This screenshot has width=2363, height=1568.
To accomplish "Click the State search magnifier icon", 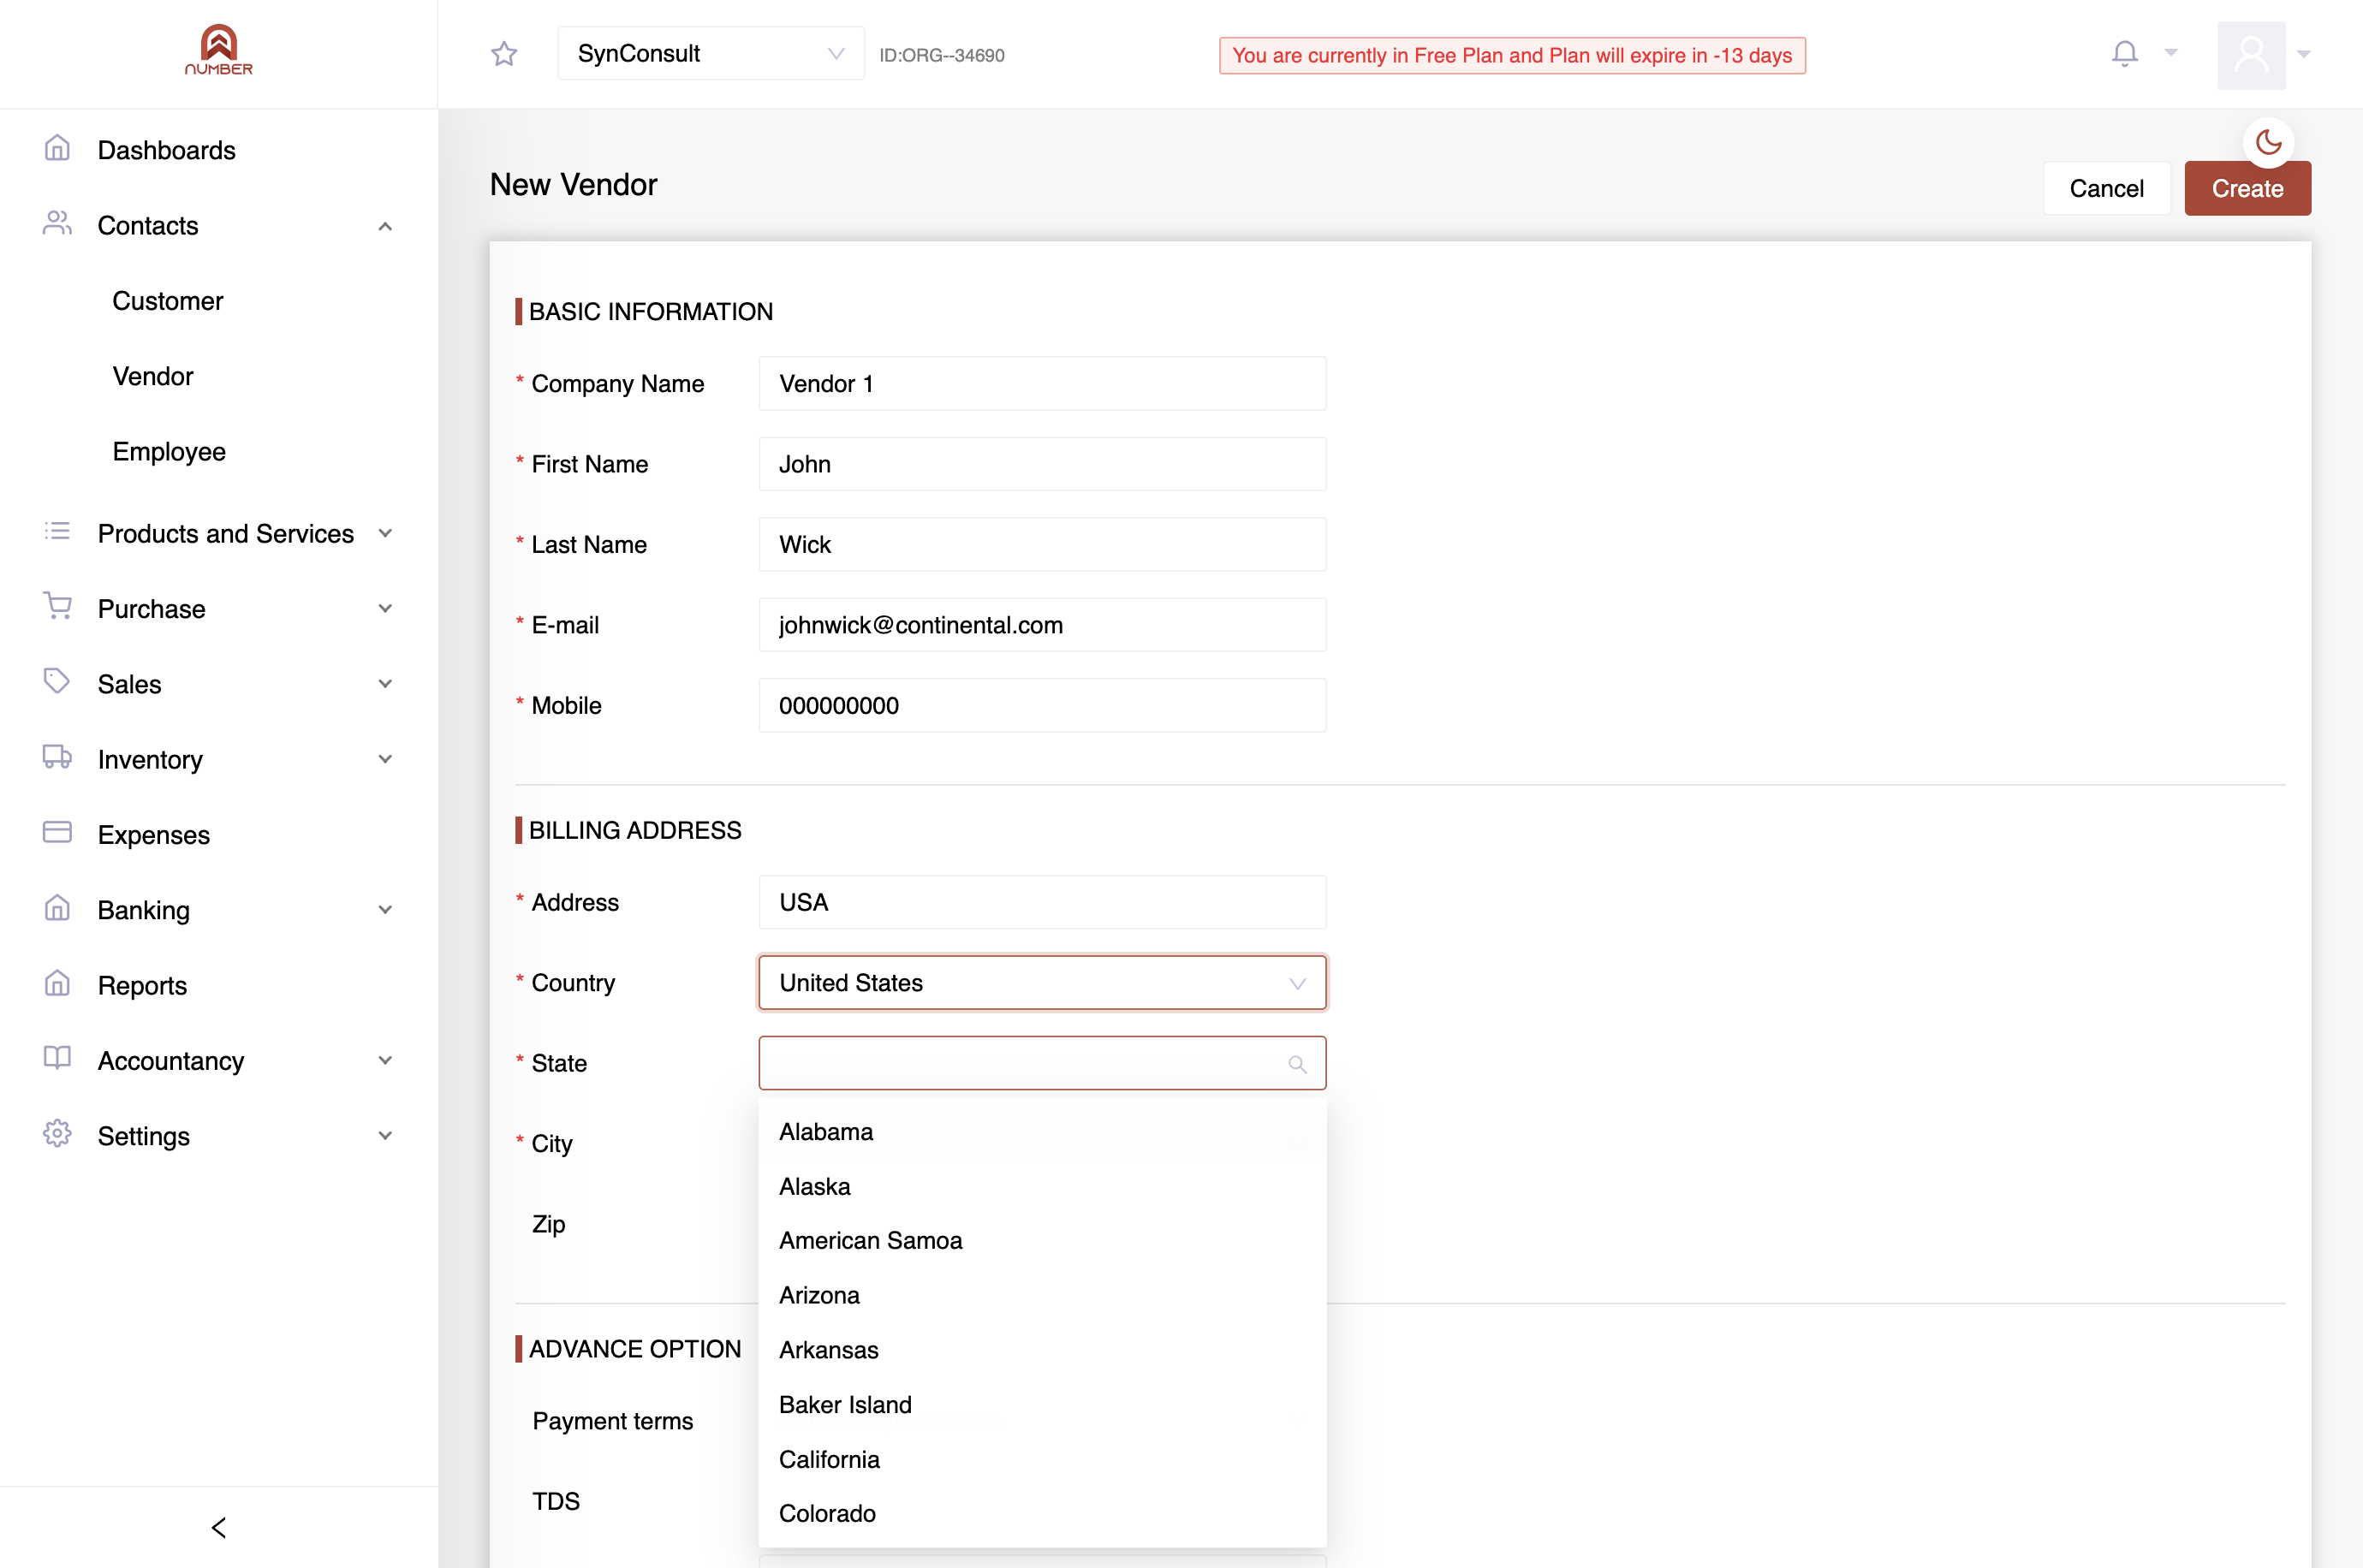I will pos(1297,1064).
